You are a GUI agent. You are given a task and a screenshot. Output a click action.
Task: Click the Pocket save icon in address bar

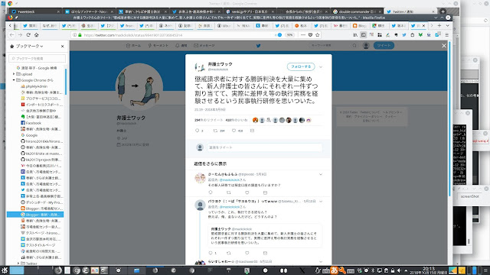[x=310, y=35]
